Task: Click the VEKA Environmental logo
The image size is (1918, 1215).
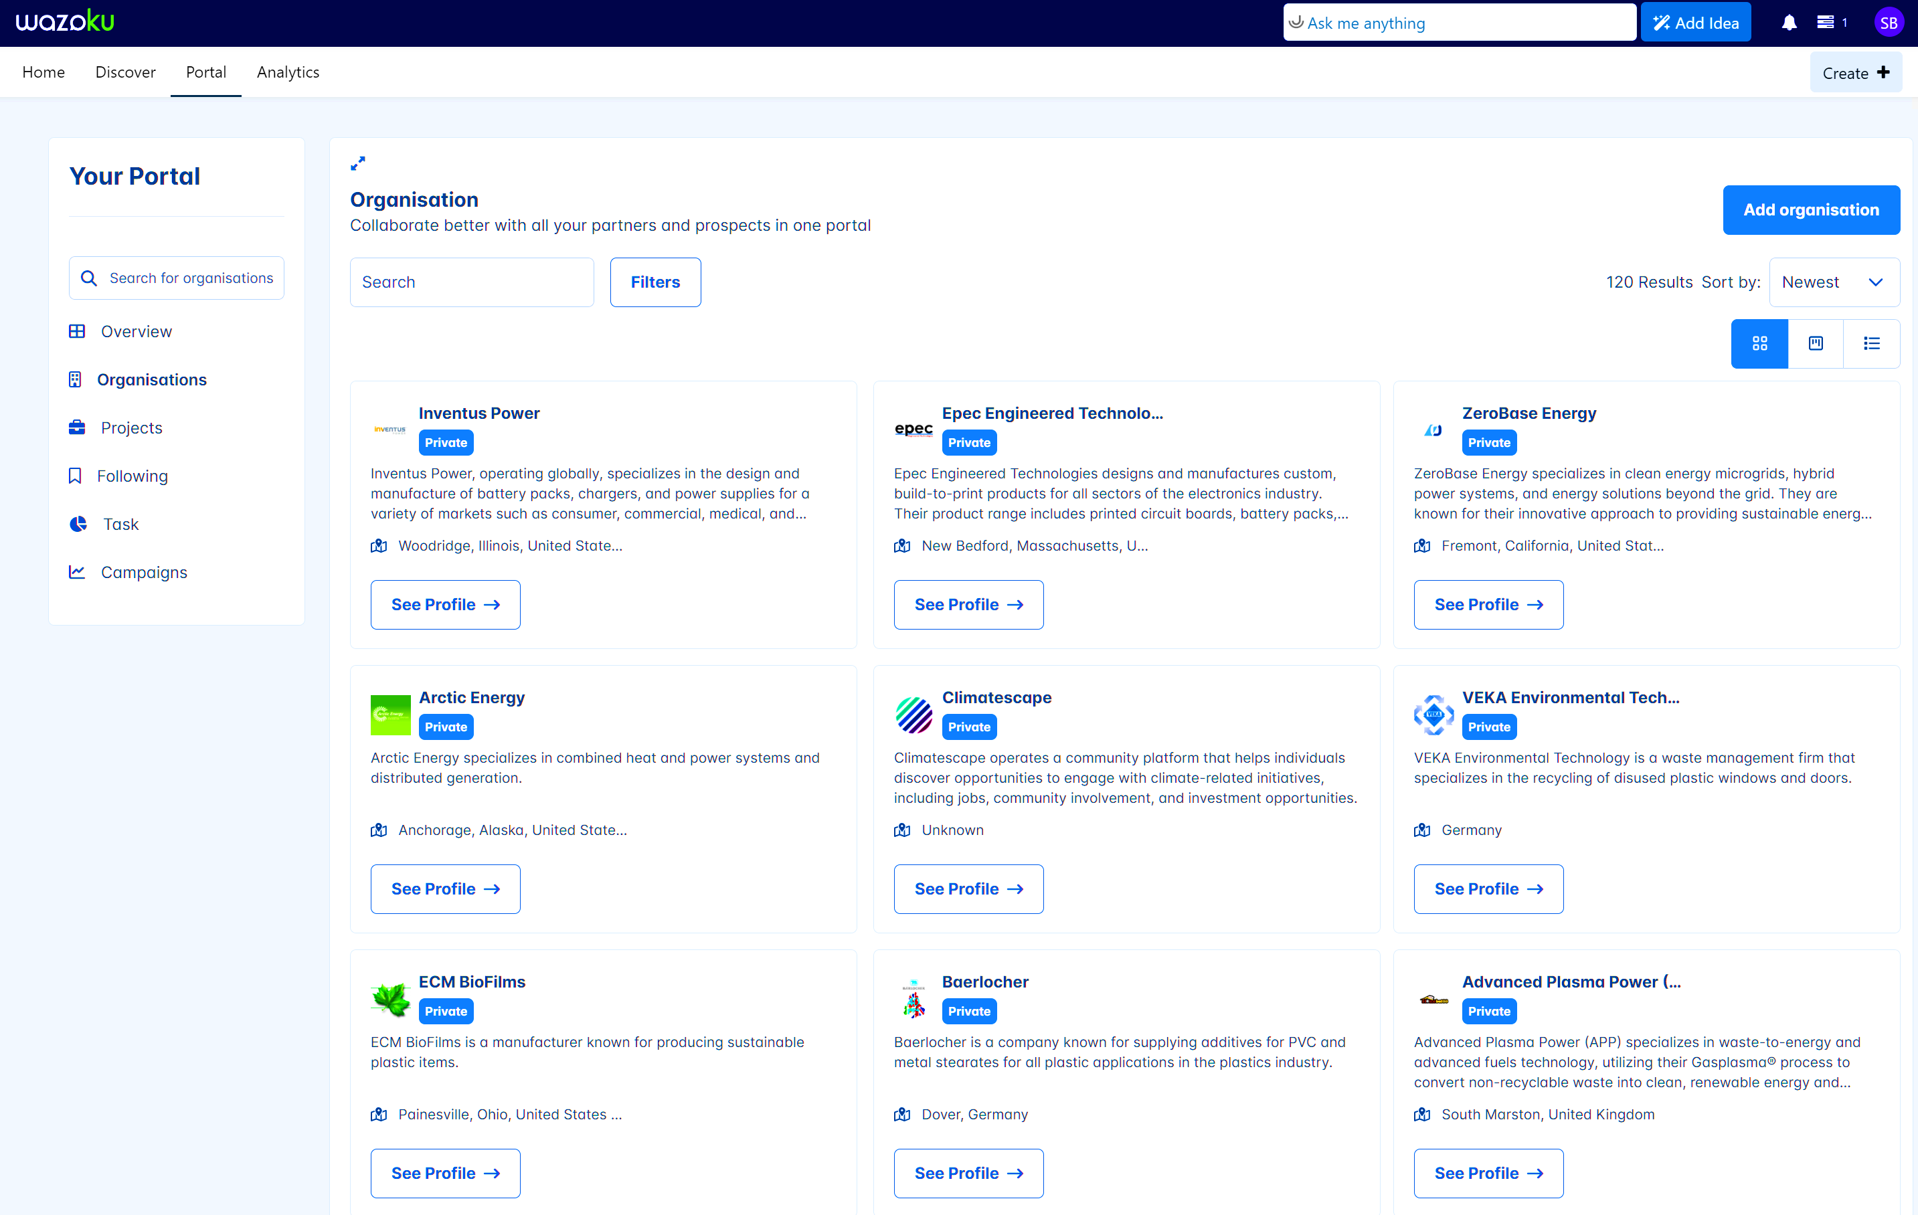Action: [x=1433, y=714]
